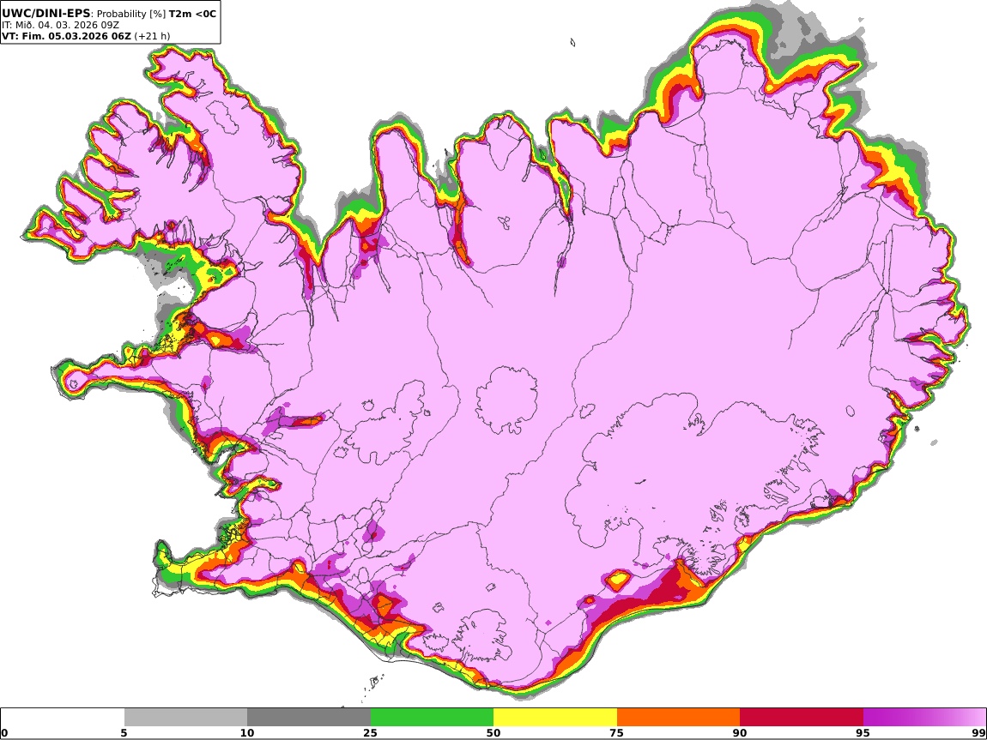This screenshot has width=987, height=740.
Task: Click the '(+21 h)' forecast offset text
Action: pyautogui.click(x=152, y=36)
